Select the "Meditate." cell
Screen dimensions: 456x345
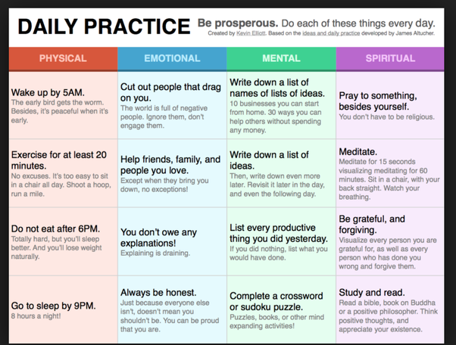[x=391, y=172]
